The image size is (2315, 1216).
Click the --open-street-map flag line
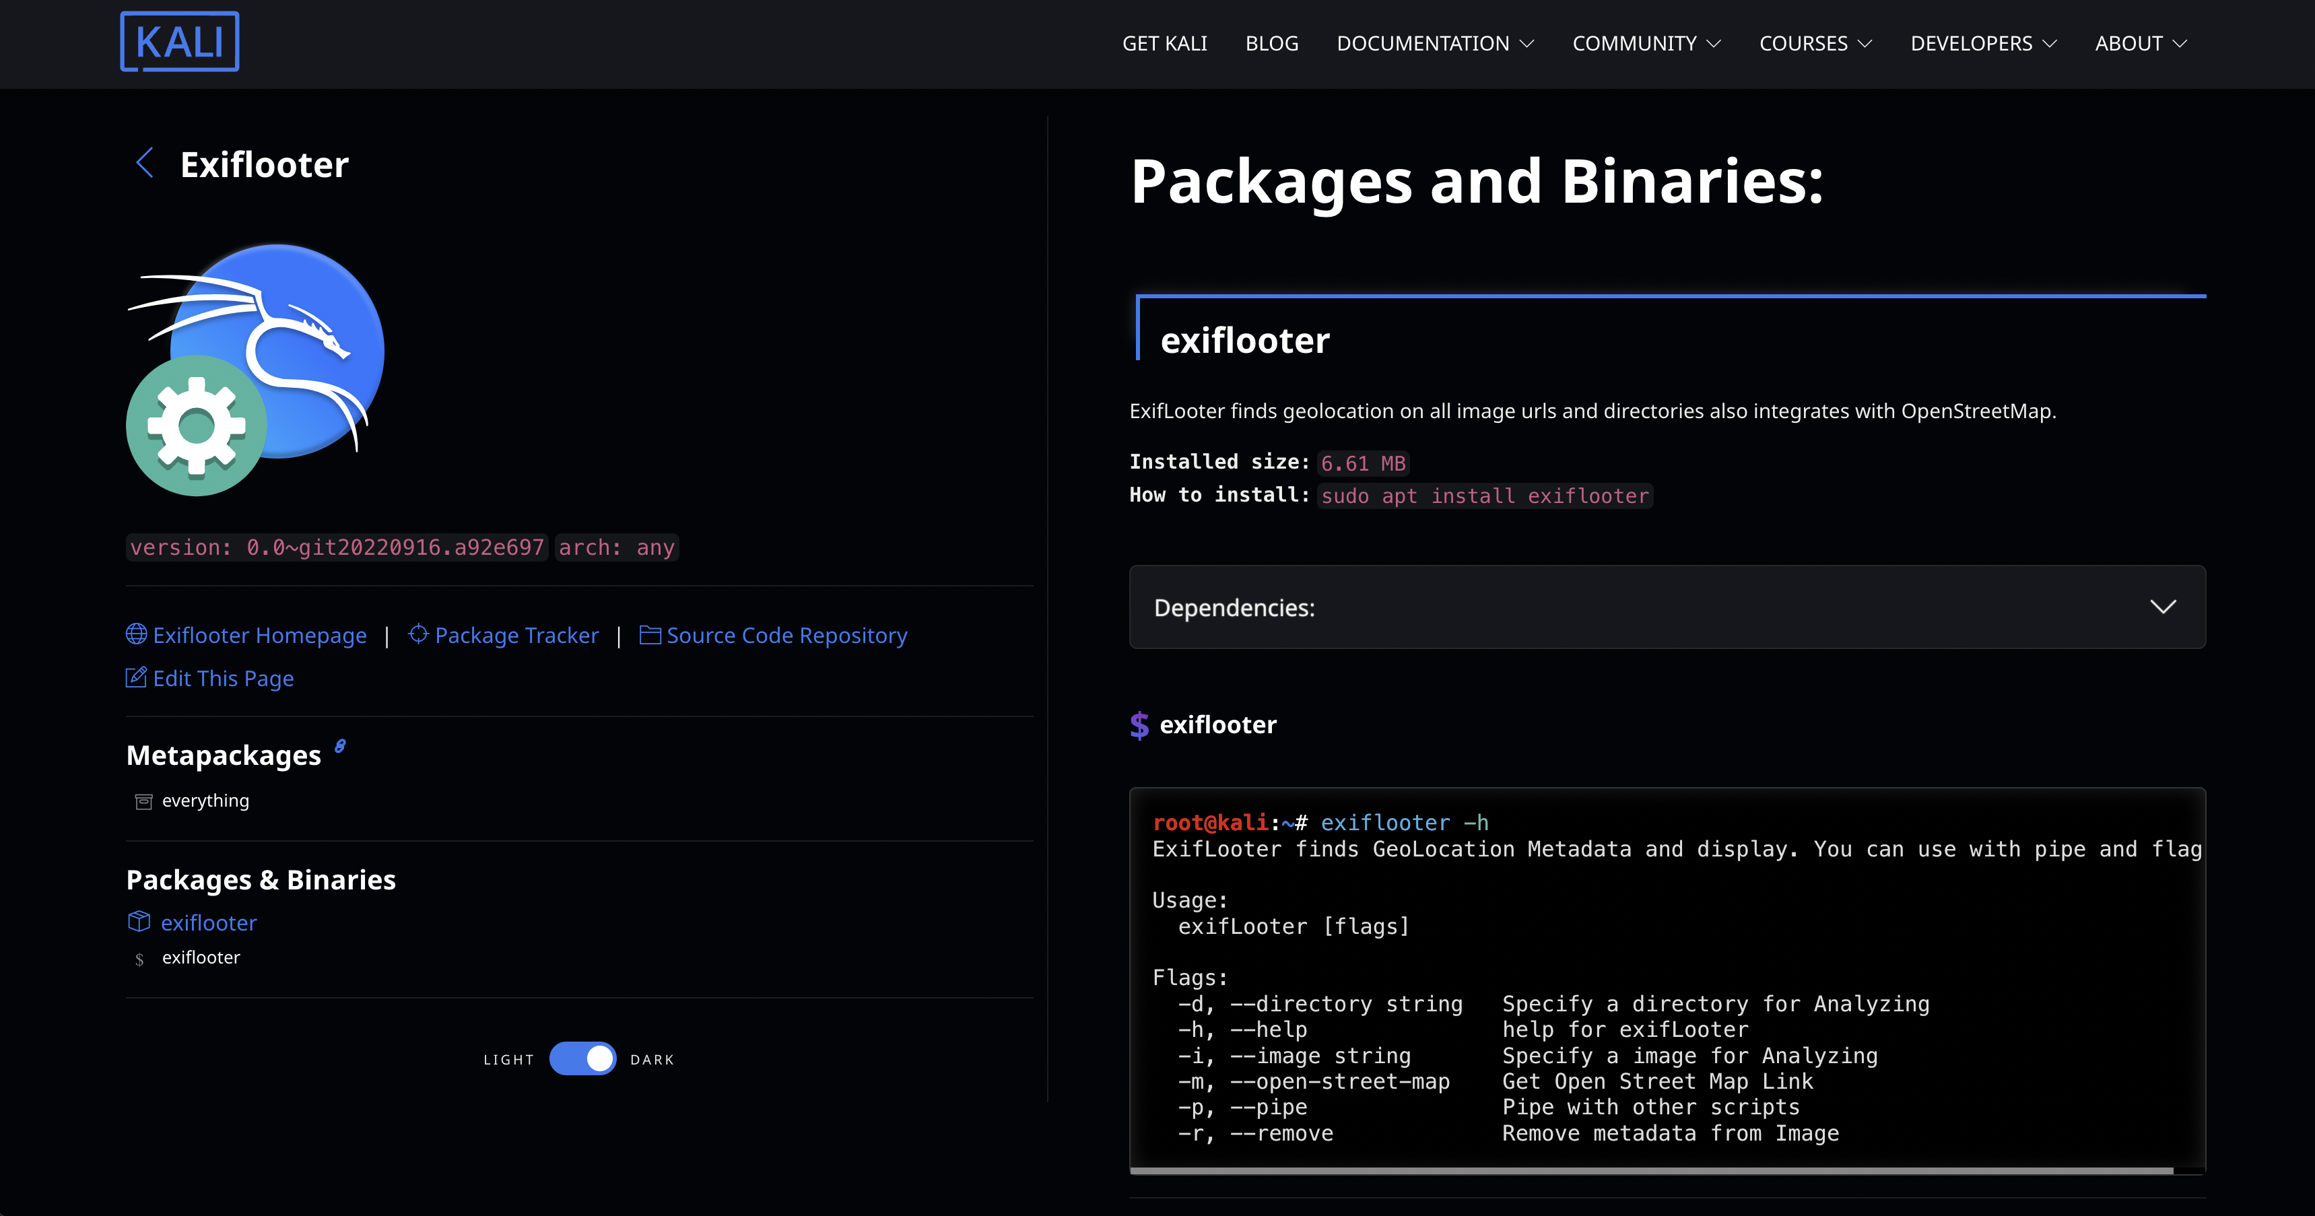1496,1081
